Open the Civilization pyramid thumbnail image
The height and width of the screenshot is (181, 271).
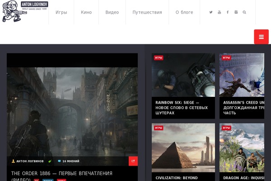pos(183,148)
